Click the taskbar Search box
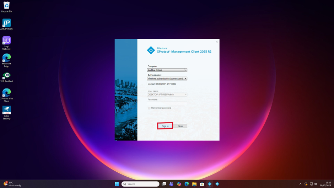 coord(140,184)
